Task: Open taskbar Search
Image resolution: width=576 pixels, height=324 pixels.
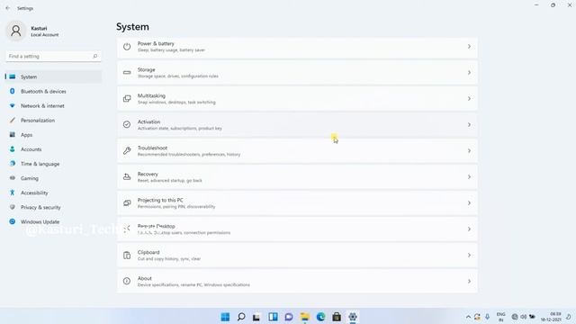Action: (x=241, y=317)
